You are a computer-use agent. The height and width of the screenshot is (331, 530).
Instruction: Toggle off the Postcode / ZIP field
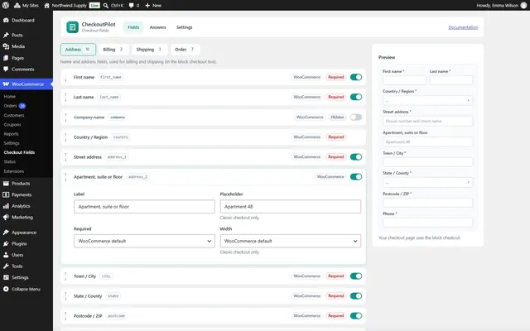(356, 316)
